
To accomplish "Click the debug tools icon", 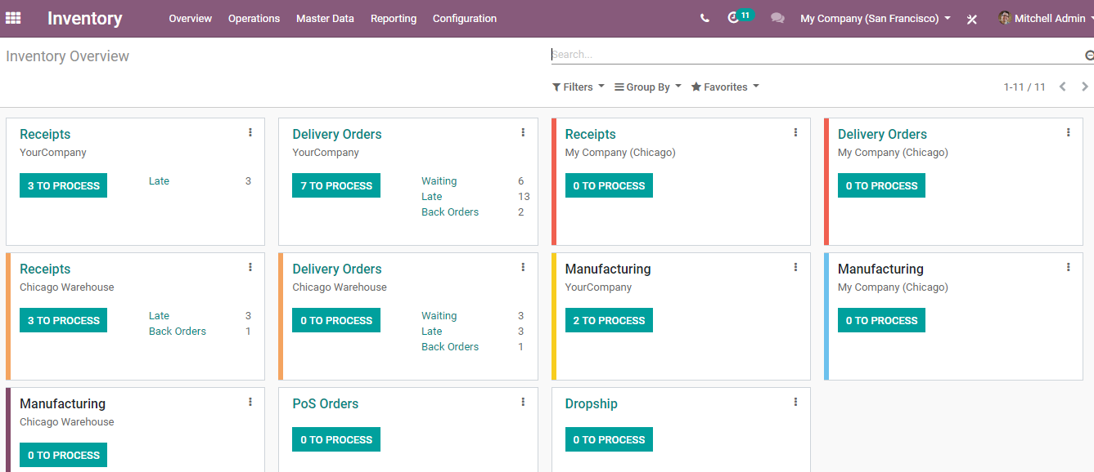I will click(972, 19).
